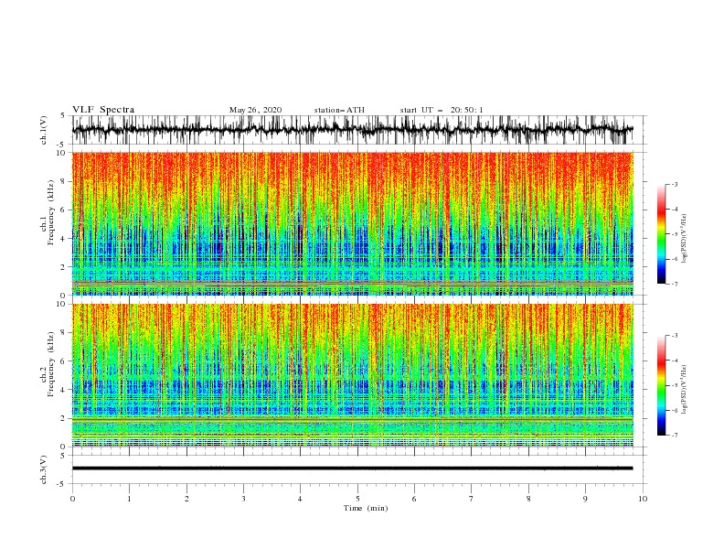Click the "VLF Spectra" title text

tap(103, 110)
